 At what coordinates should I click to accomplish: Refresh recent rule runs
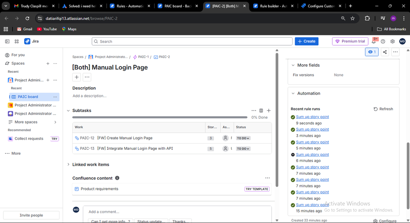tap(383, 109)
